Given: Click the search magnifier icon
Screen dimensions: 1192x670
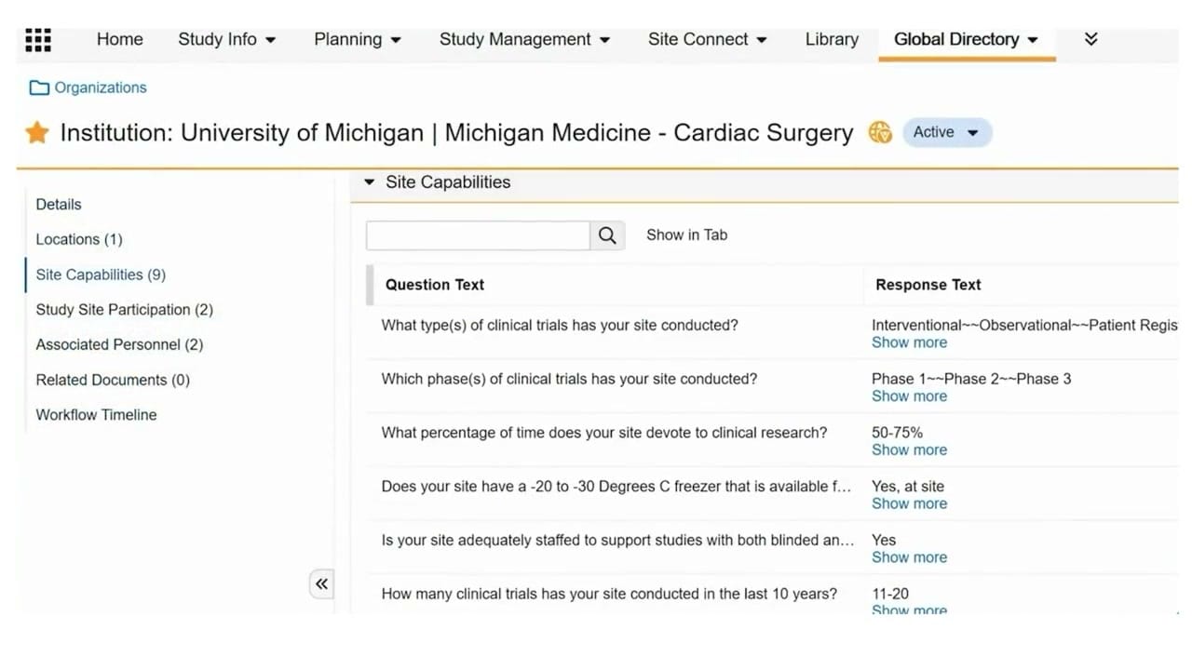Looking at the screenshot, I should tap(607, 235).
